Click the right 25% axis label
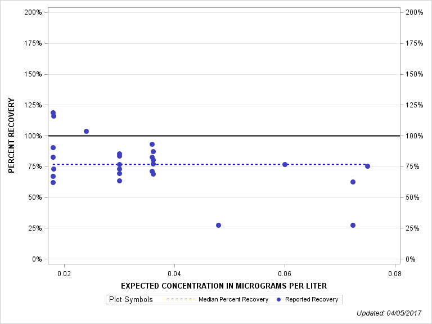Viewport: 432px width, 324px height. point(412,228)
